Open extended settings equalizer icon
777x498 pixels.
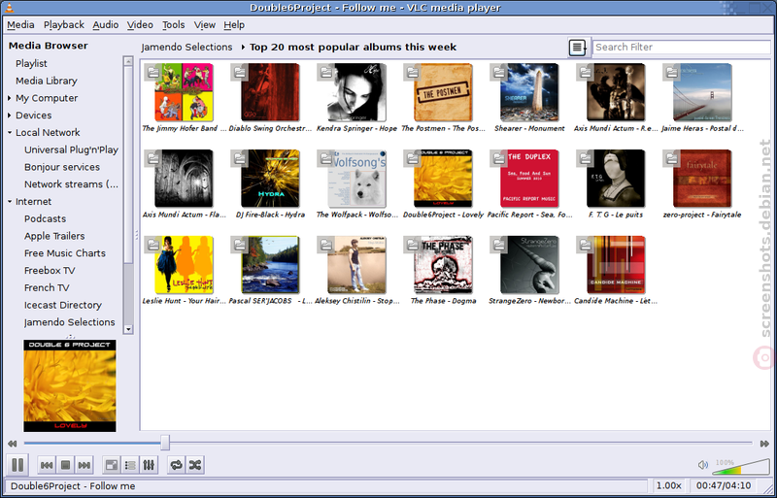[149, 465]
